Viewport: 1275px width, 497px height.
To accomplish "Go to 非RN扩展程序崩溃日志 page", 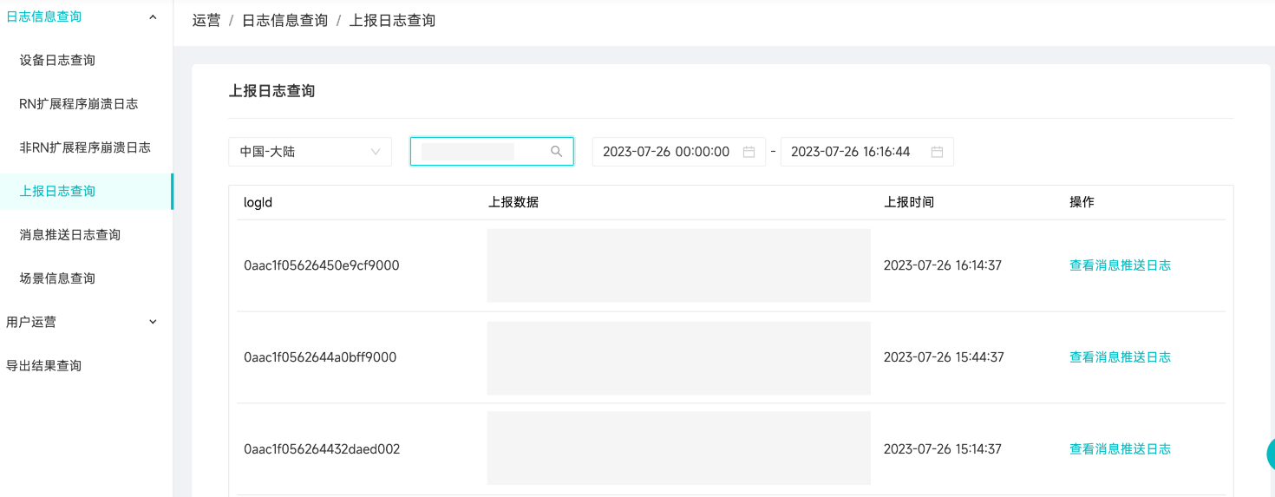I will [85, 147].
